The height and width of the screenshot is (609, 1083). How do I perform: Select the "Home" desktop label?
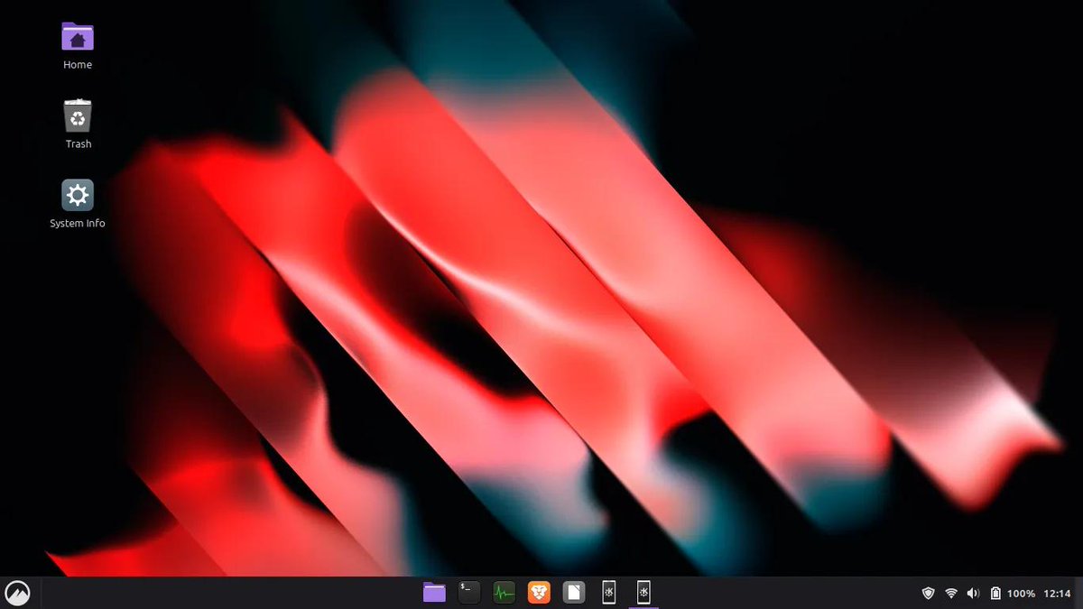click(x=78, y=65)
